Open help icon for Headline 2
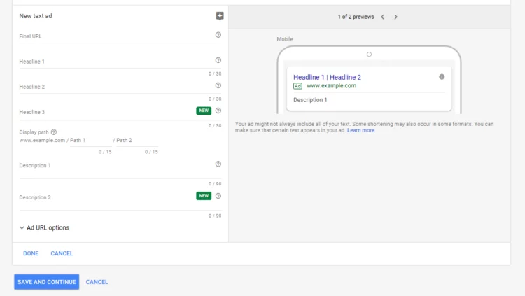This screenshot has width=525, height=296. (x=218, y=85)
